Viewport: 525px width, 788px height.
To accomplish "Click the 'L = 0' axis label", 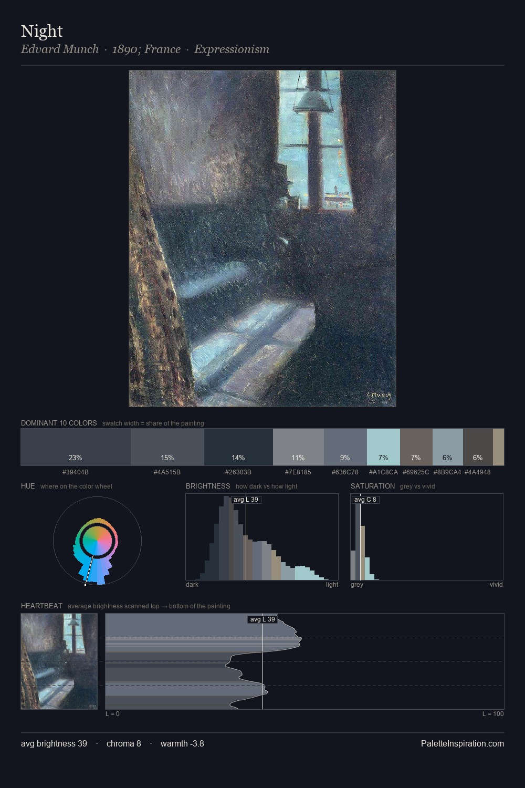I will 112,714.
